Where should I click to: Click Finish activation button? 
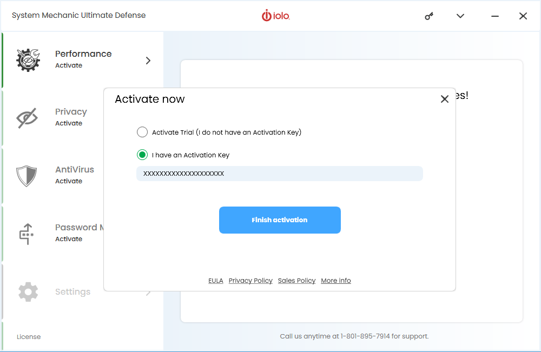[280, 220]
